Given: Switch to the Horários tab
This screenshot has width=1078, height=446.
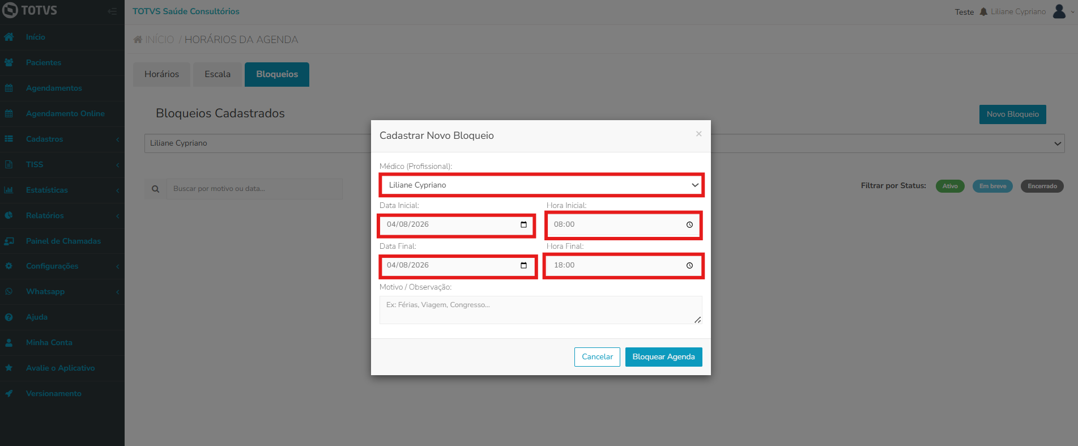Looking at the screenshot, I should pyautogui.click(x=161, y=74).
